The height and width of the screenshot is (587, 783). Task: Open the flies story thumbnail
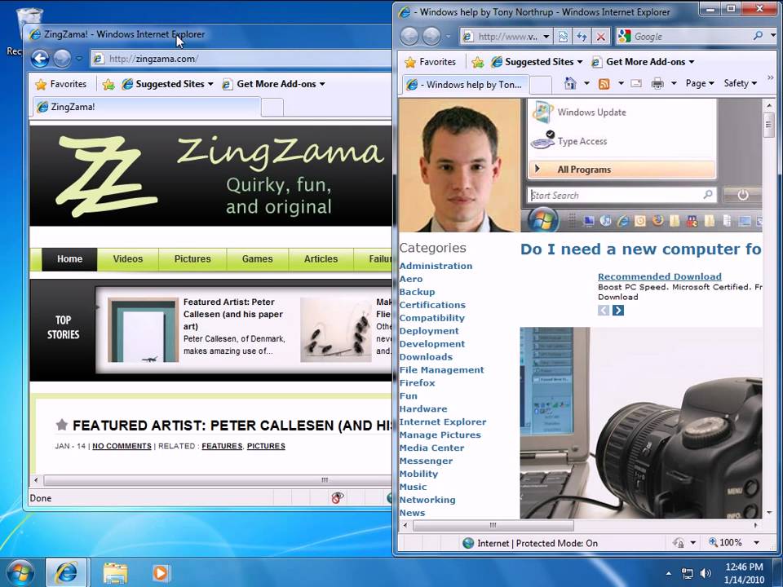[335, 330]
